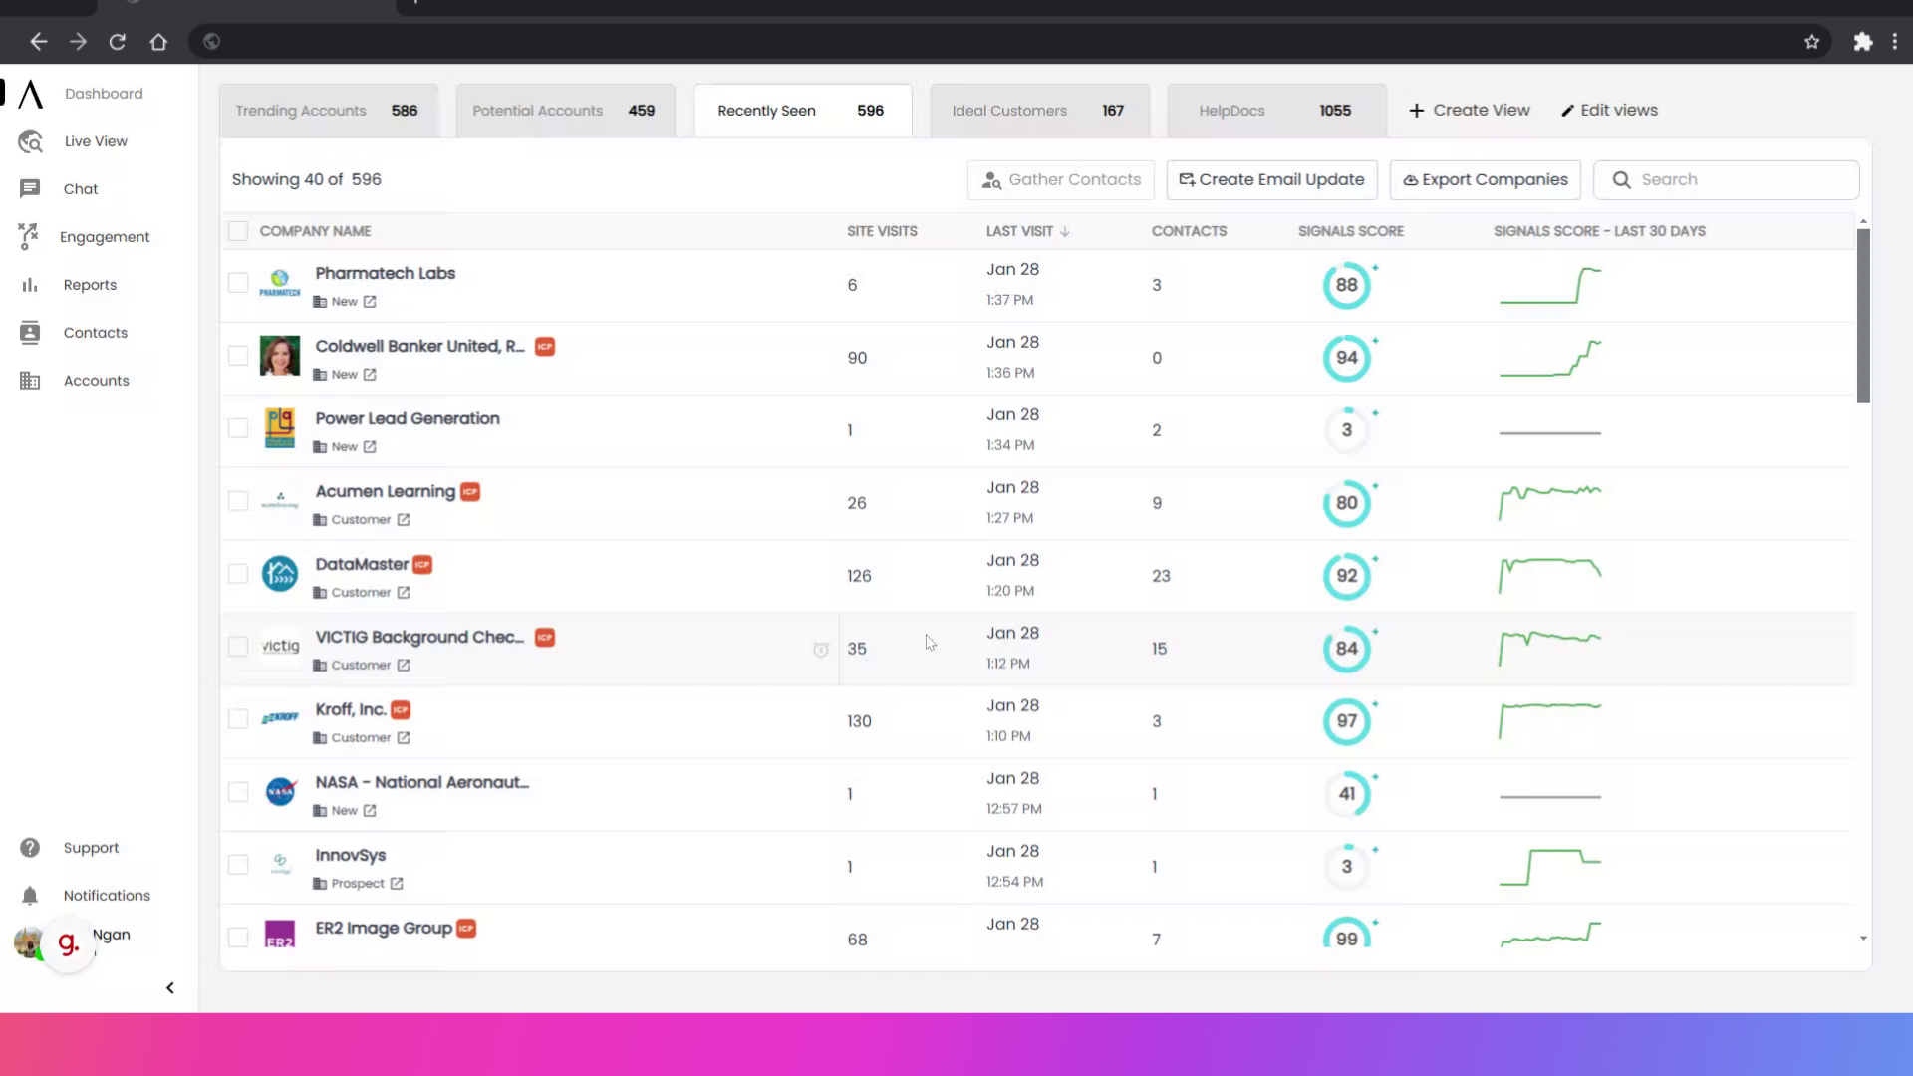Check the Acumen Learning row checkbox

(x=238, y=501)
